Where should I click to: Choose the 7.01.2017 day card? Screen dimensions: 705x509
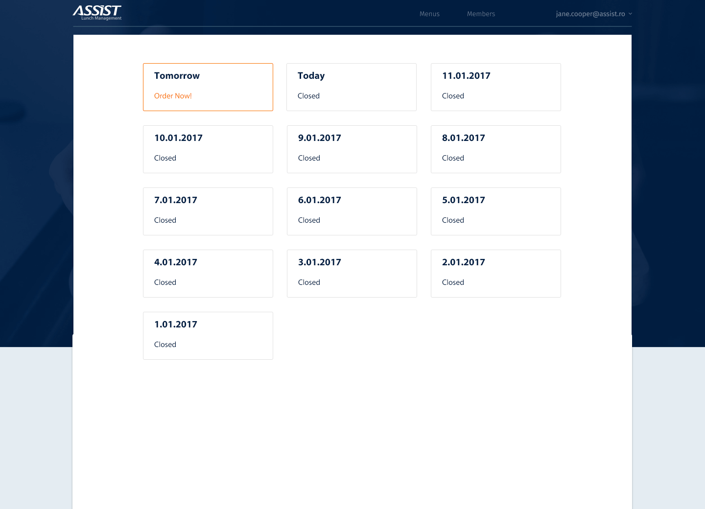(x=208, y=211)
